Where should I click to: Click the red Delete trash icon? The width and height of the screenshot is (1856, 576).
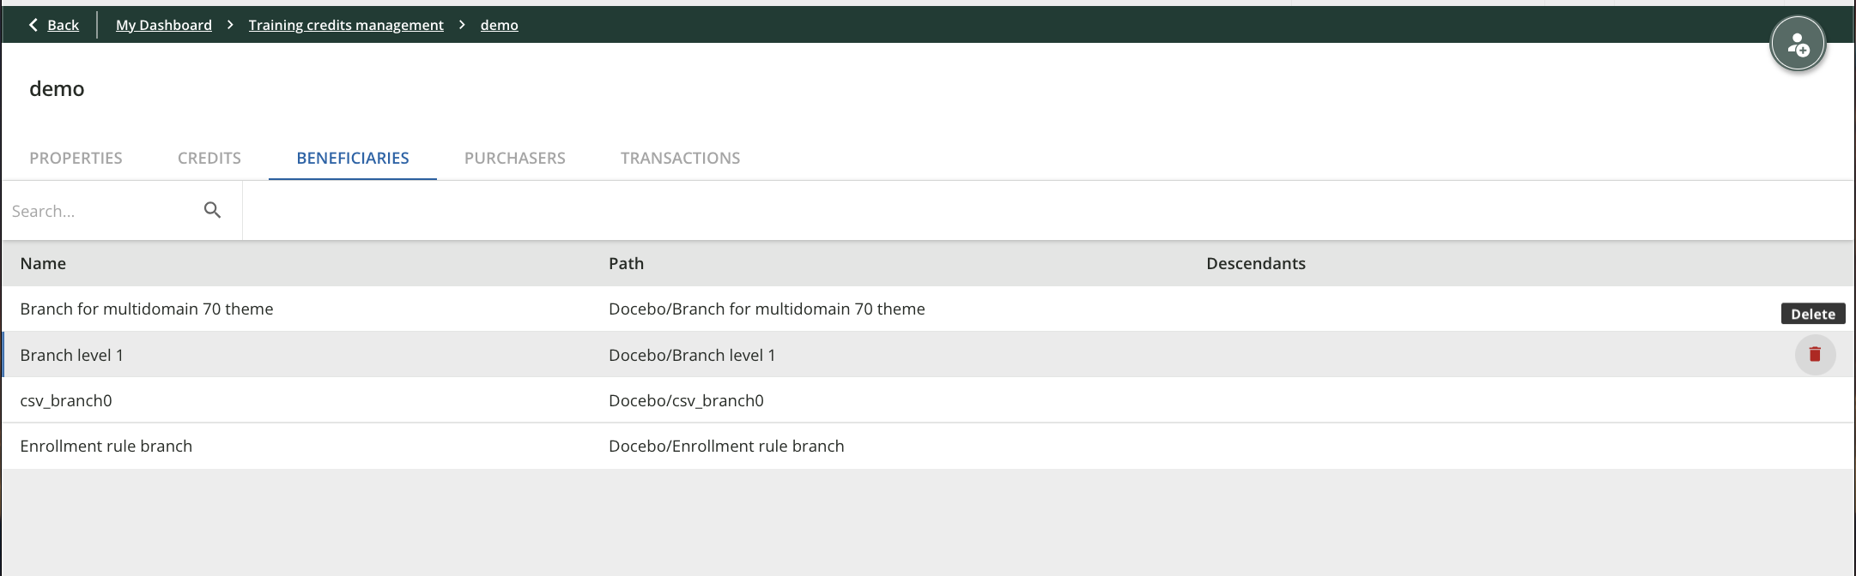tap(1815, 354)
